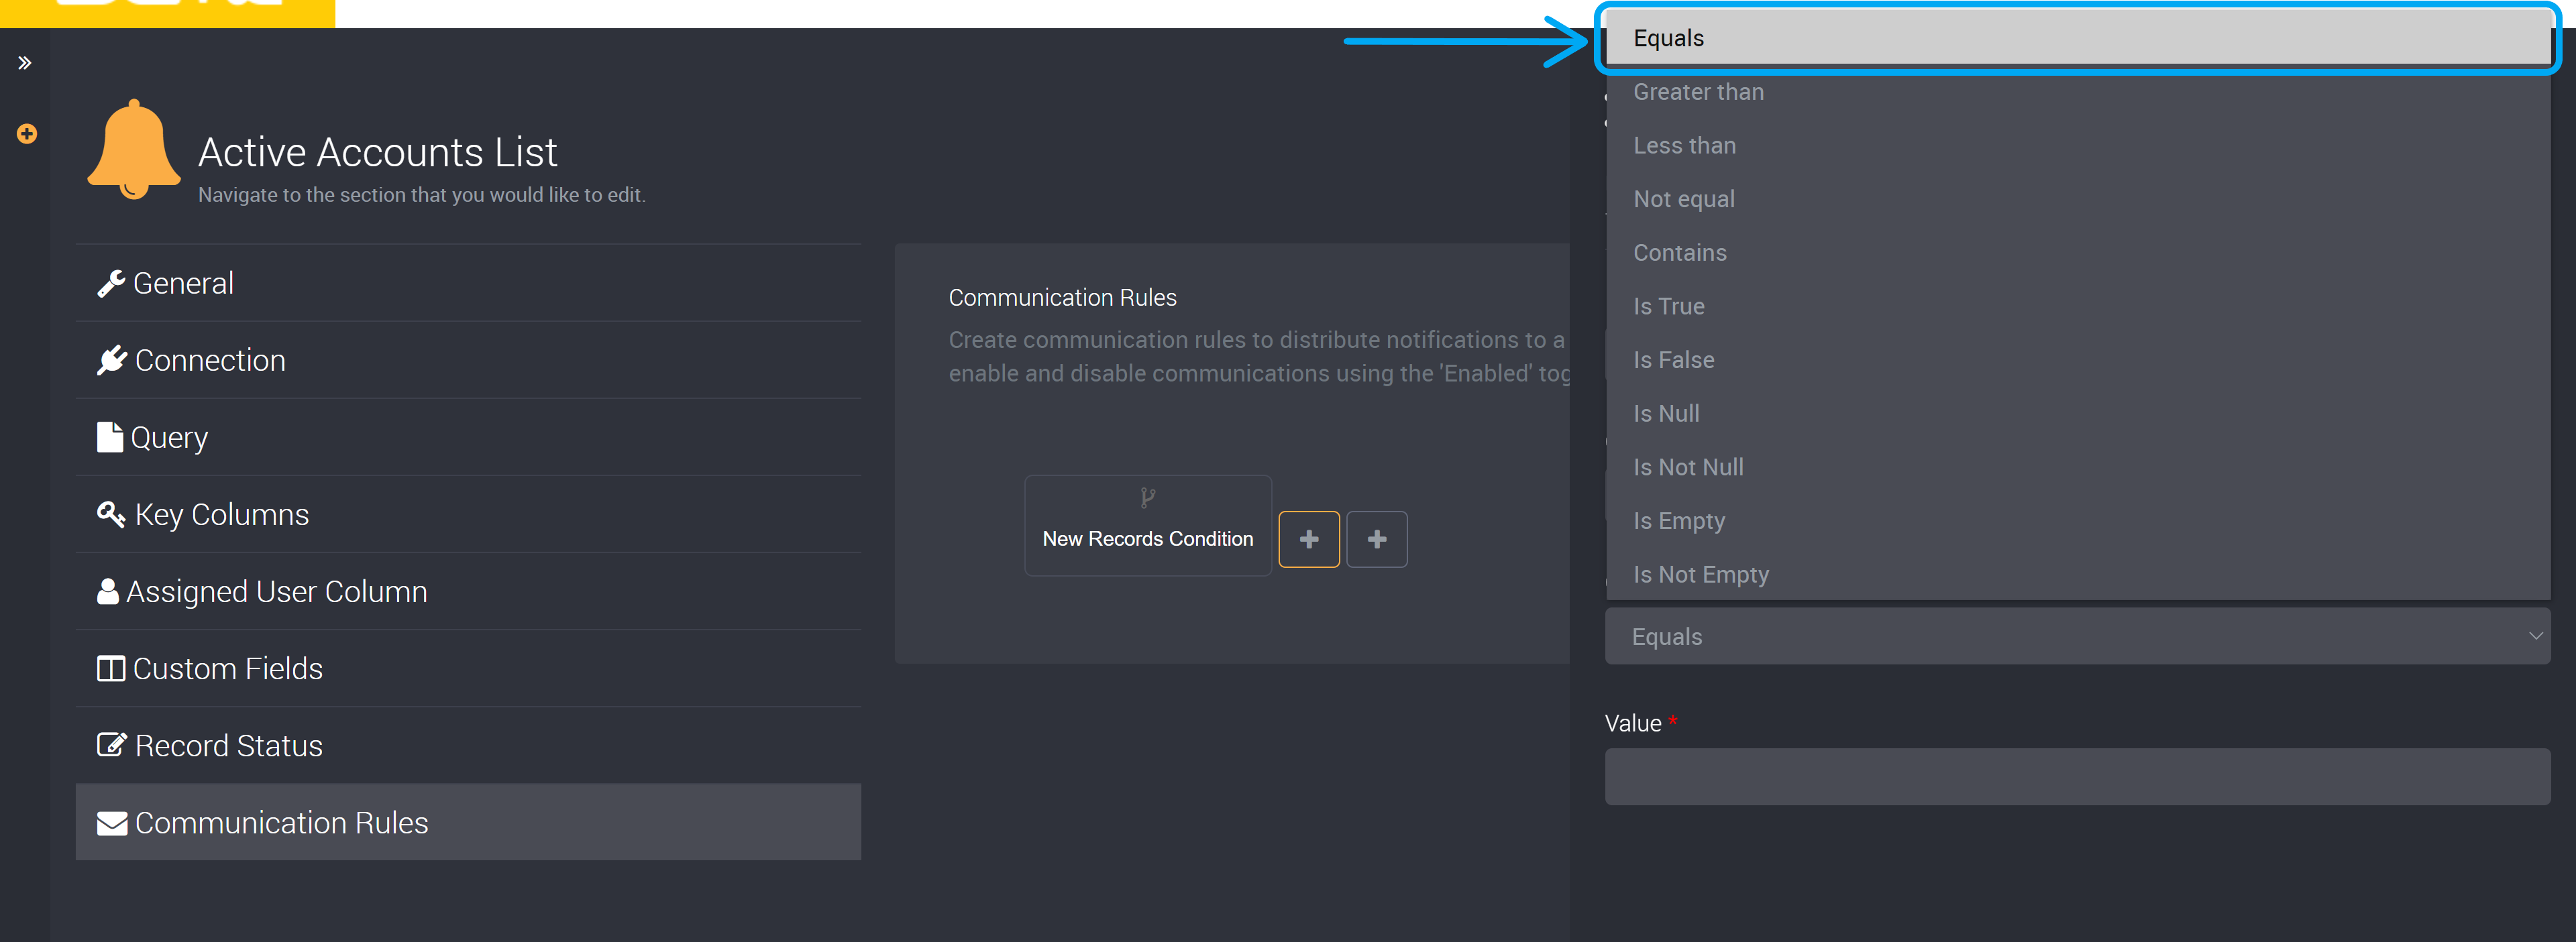Click the left plus button on New Records Condition
This screenshot has height=942, width=2576.
pos(1309,538)
